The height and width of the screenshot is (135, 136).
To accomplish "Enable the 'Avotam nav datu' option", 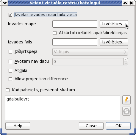I will point(10,62).
